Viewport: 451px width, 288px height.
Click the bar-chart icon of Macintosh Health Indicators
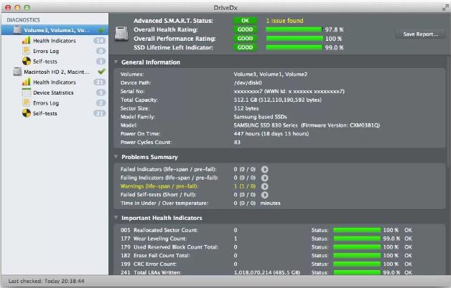(x=26, y=82)
